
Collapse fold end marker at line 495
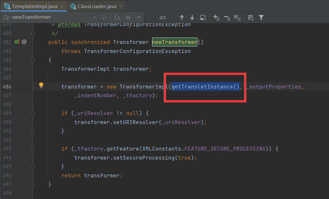(33, 166)
